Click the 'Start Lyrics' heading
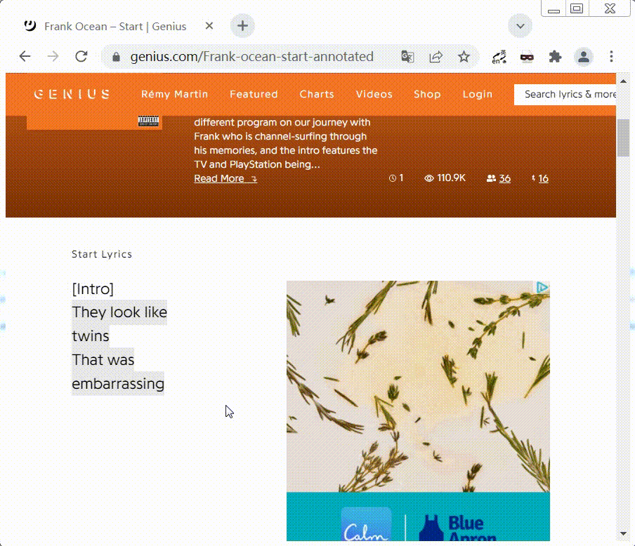Viewport: 635px width, 546px height. 102,254
